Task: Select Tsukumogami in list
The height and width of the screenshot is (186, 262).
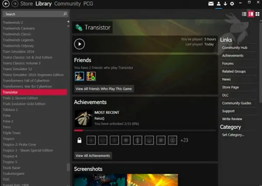Action: click(x=14, y=174)
